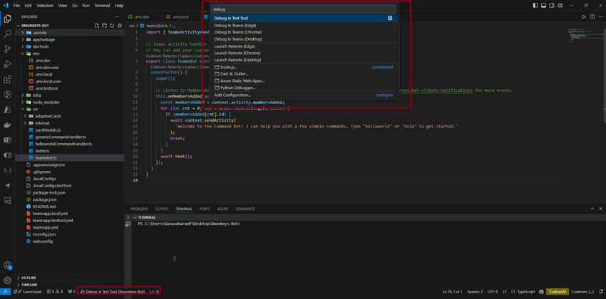Select Debug in Teams (Chrome) option
This screenshot has width=606, height=299.
tap(237, 32)
